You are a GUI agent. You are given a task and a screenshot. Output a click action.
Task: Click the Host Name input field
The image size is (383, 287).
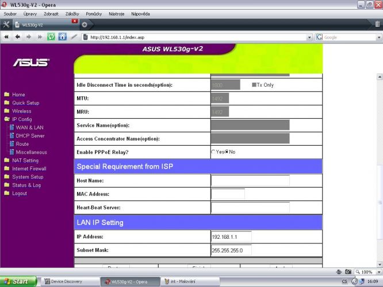pos(250,181)
